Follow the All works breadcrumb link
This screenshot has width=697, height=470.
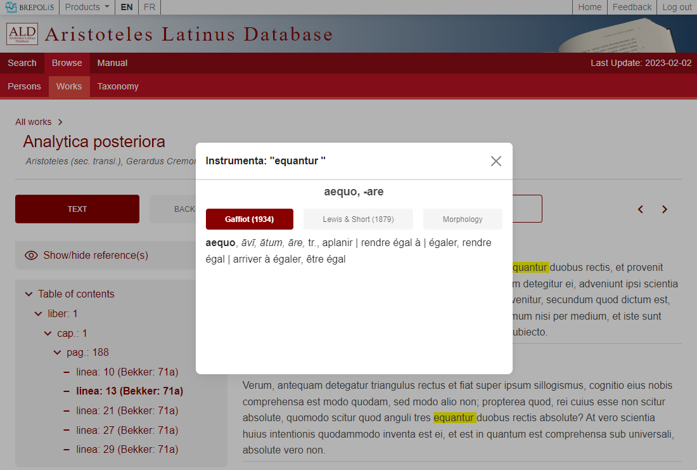click(x=33, y=122)
